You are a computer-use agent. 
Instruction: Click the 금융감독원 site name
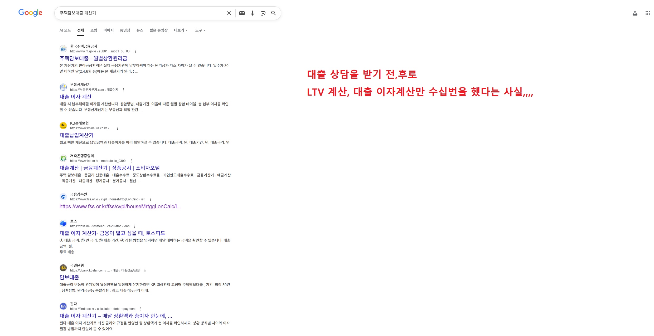(79, 194)
